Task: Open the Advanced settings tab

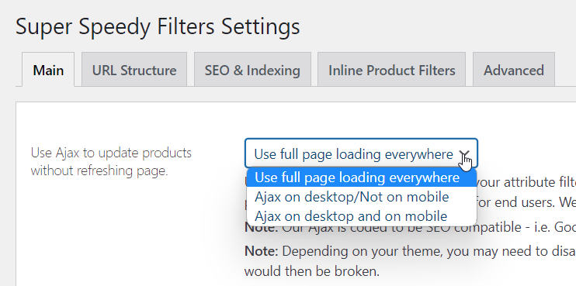Action: click(x=514, y=70)
